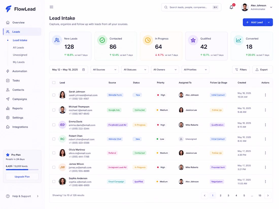
Task: Click the Settings gear icon
Action: click(x=8, y=118)
